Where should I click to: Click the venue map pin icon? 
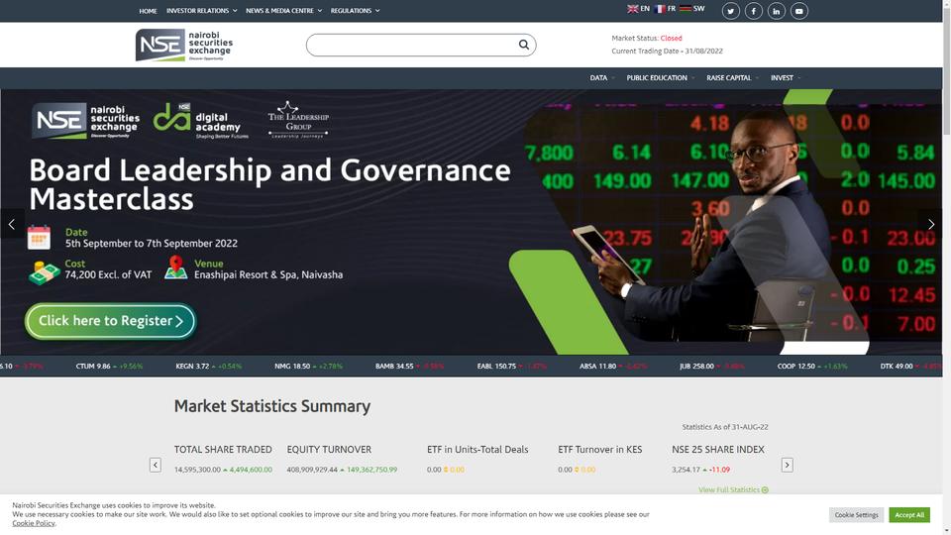(x=176, y=267)
